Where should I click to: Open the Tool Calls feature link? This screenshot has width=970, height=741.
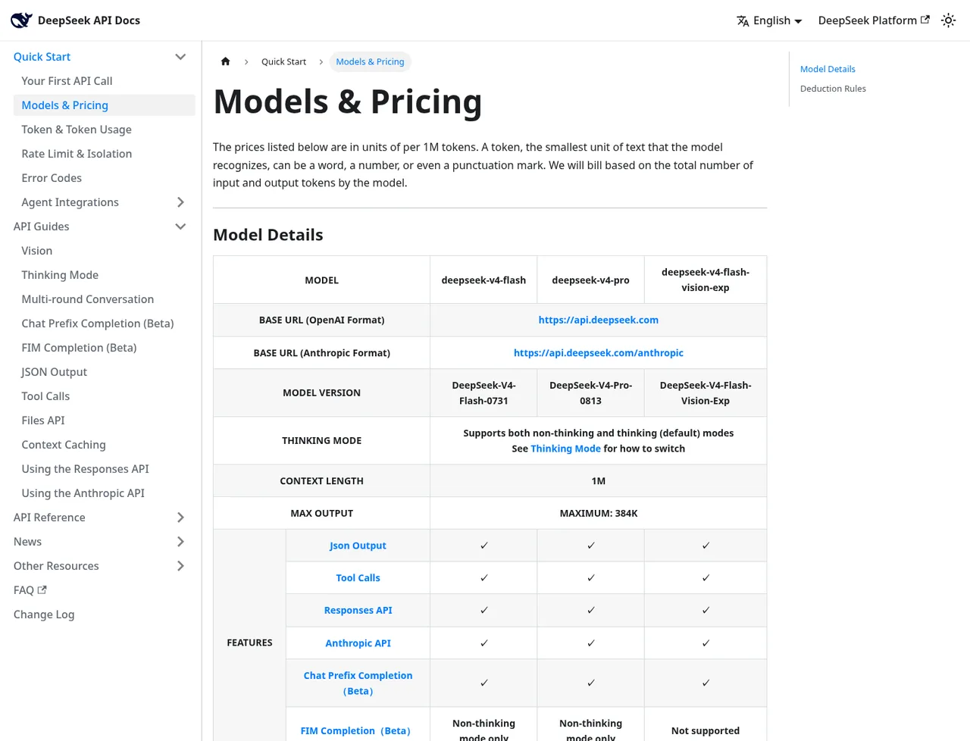358,577
